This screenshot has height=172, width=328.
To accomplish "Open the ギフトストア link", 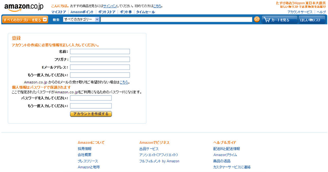I will tap(107, 12).
